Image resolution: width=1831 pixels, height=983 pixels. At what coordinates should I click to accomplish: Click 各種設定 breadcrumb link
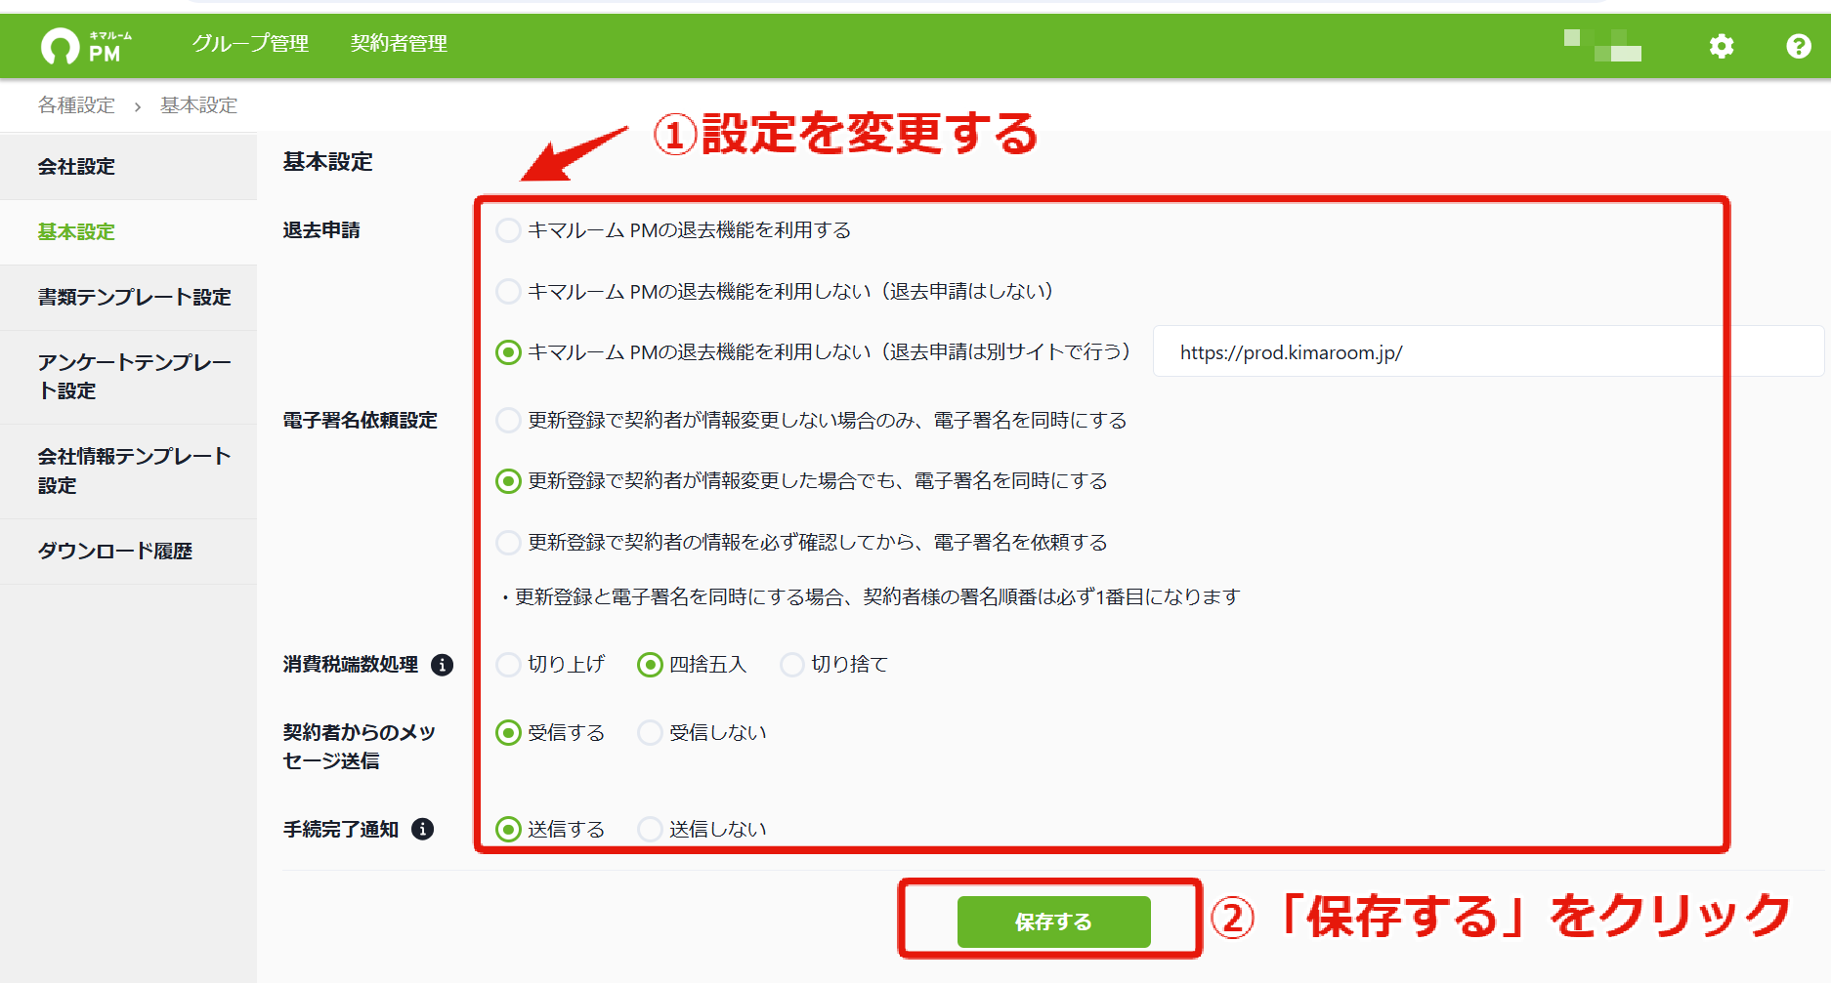pyautogui.click(x=76, y=105)
